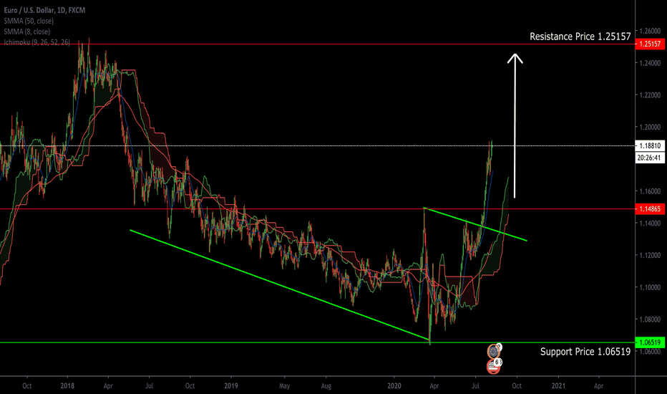Click the red 1.14865 price axis label
667x394 pixels.
[x=650, y=208]
